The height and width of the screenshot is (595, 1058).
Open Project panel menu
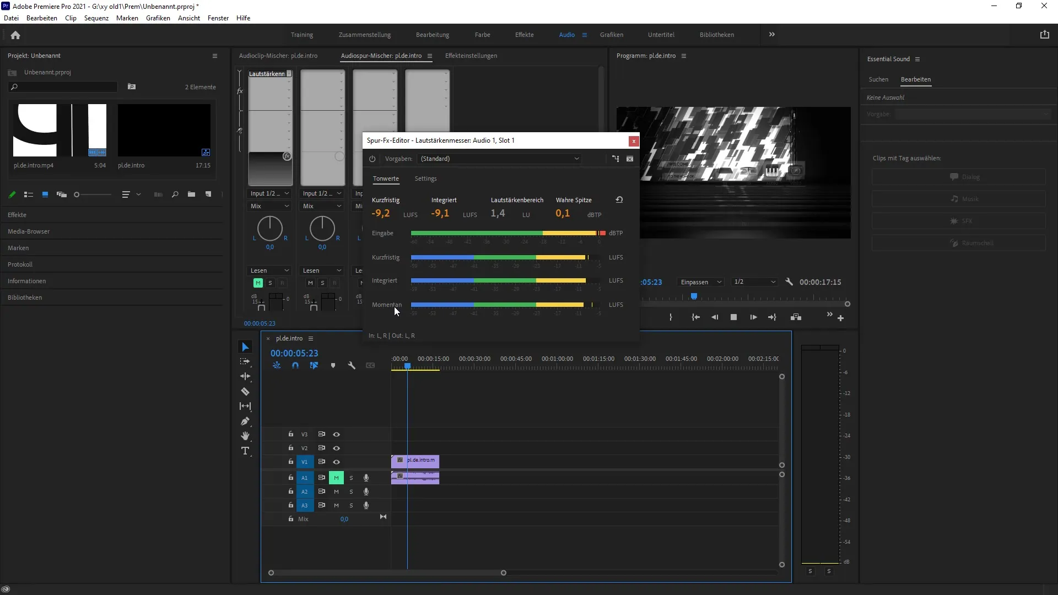pyautogui.click(x=215, y=56)
